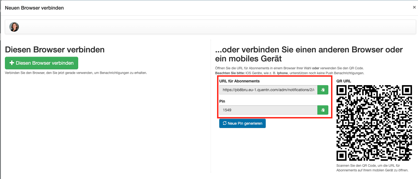
Task: Click the user avatar photo
Action: pos(14,27)
